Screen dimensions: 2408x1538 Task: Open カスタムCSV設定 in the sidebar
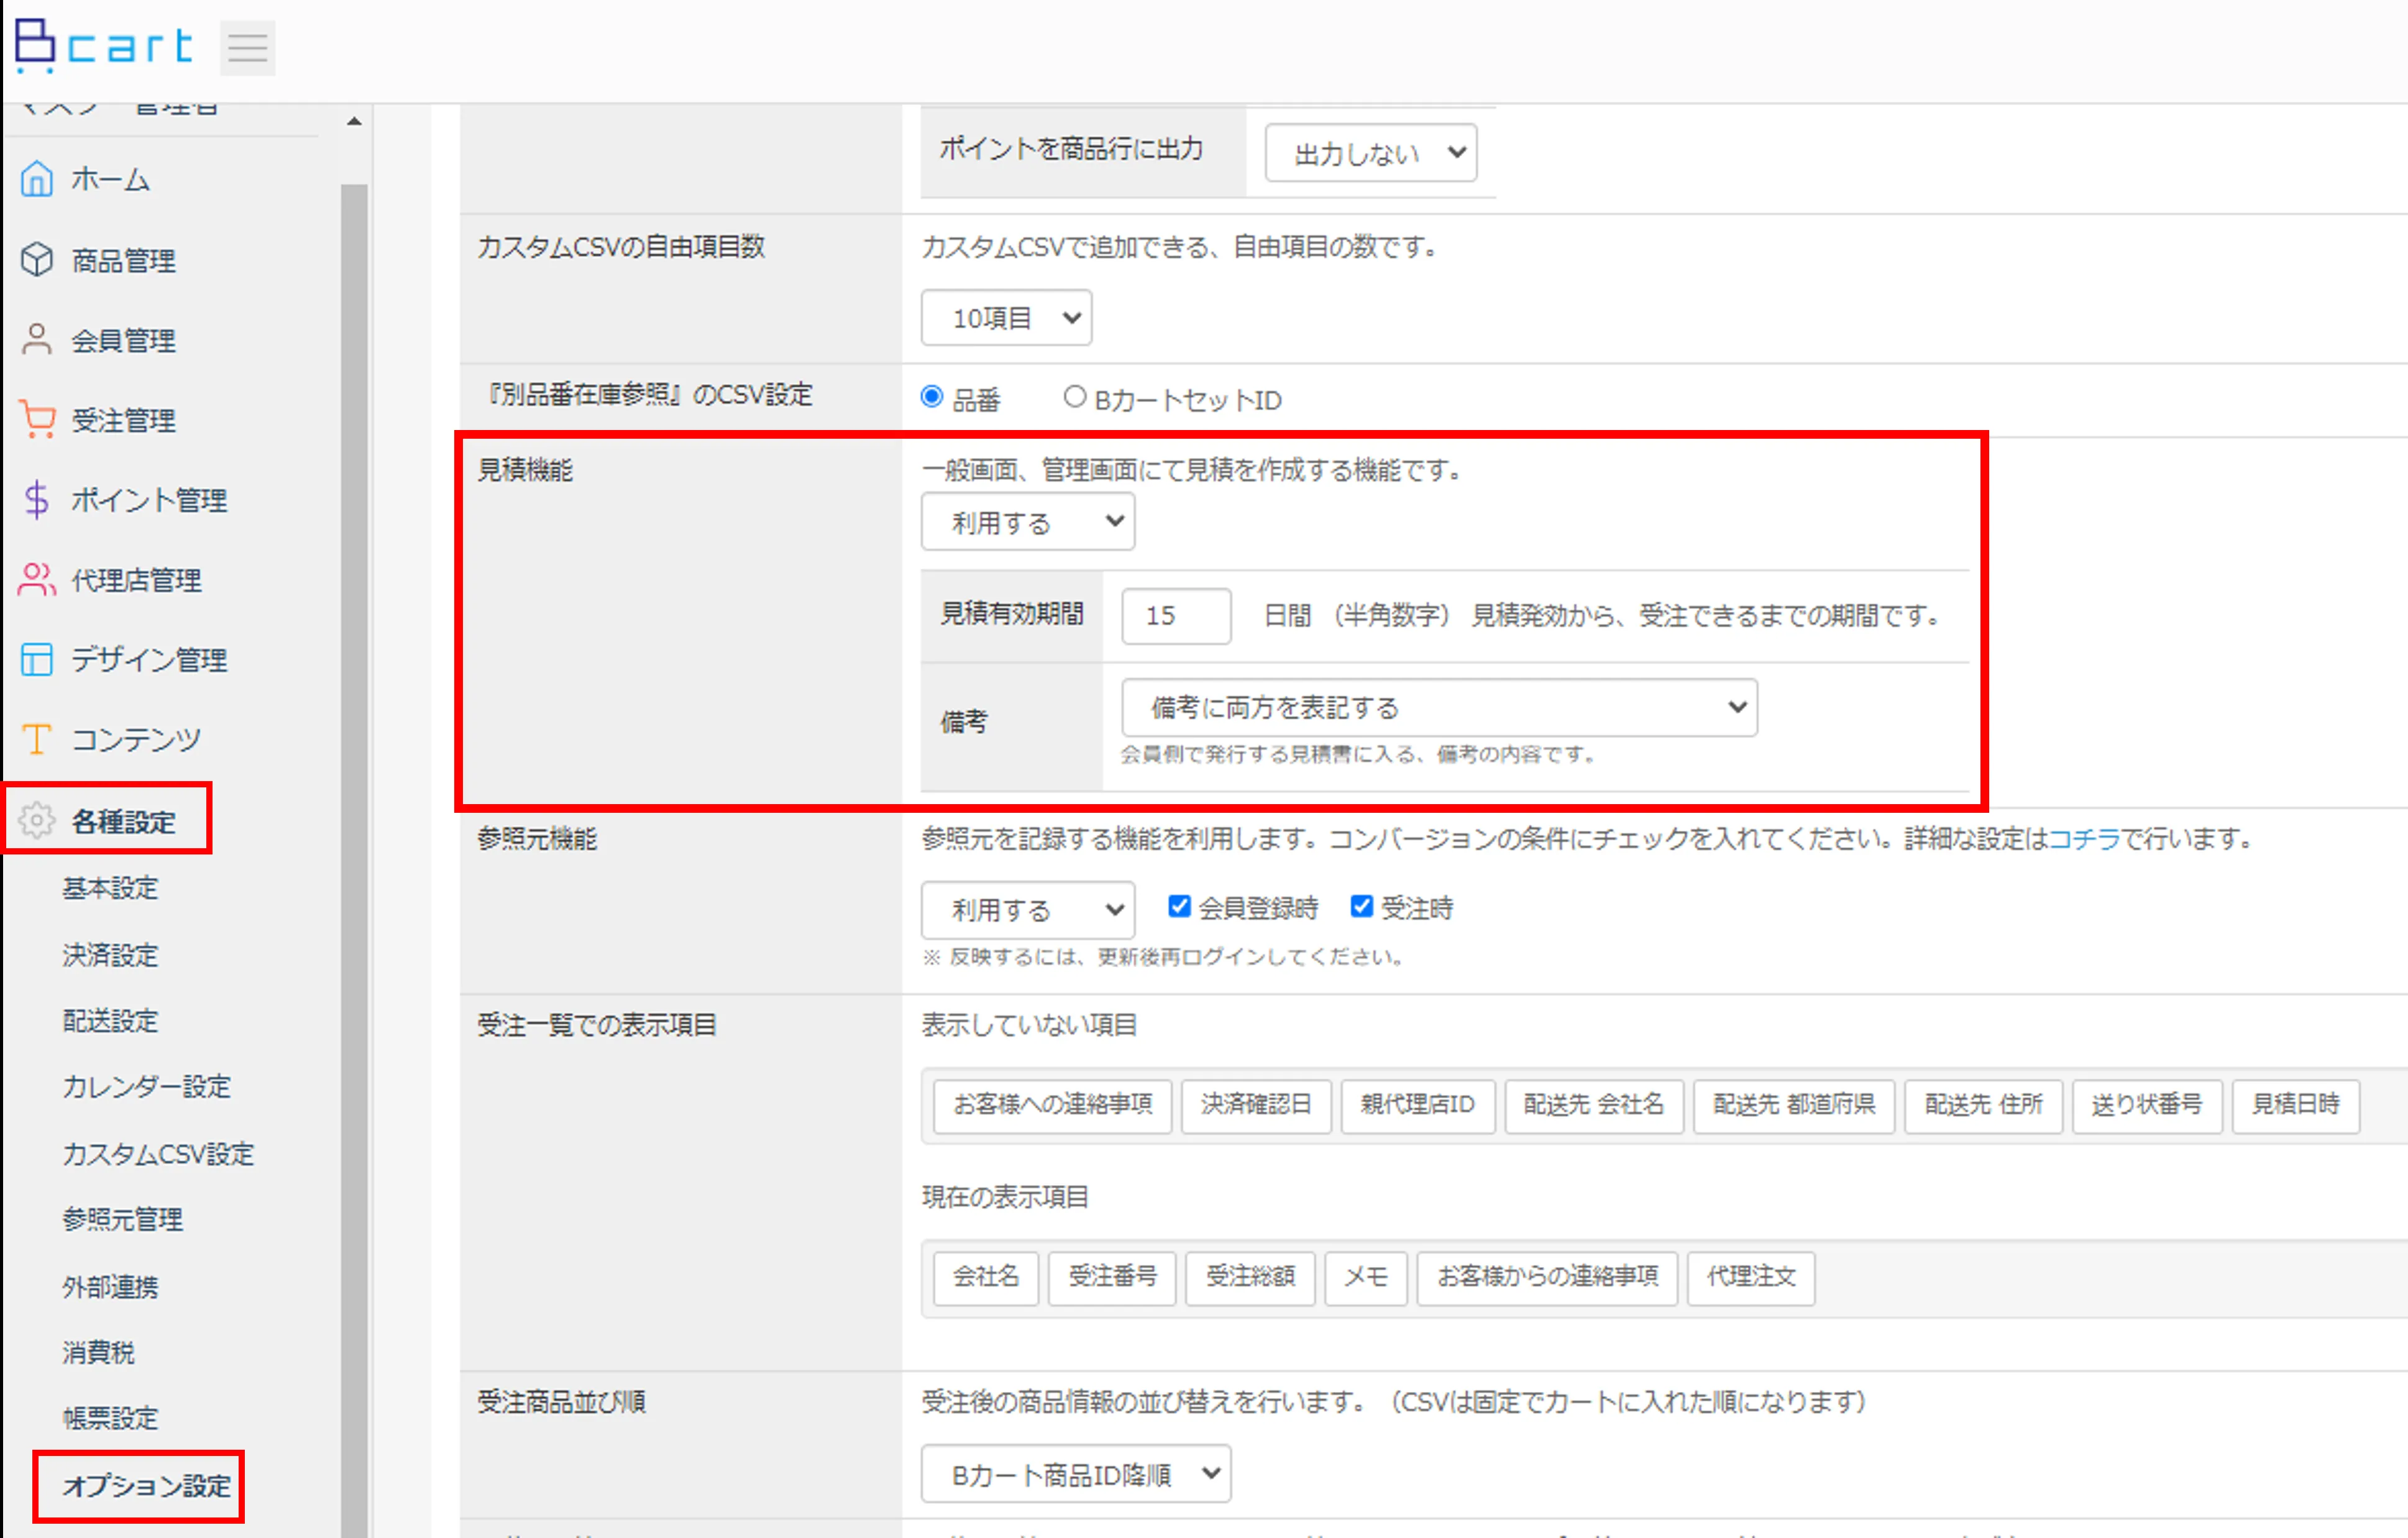pyautogui.click(x=158, y=1154)
